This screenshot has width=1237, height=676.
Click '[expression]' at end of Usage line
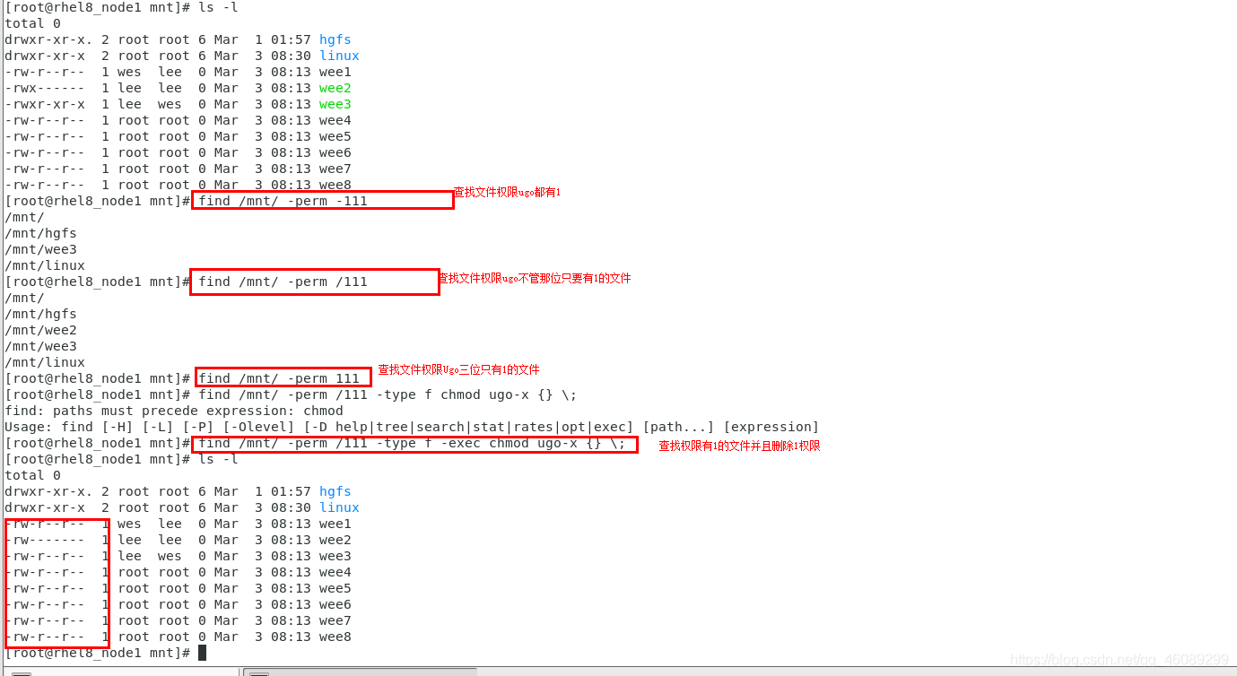771,427
